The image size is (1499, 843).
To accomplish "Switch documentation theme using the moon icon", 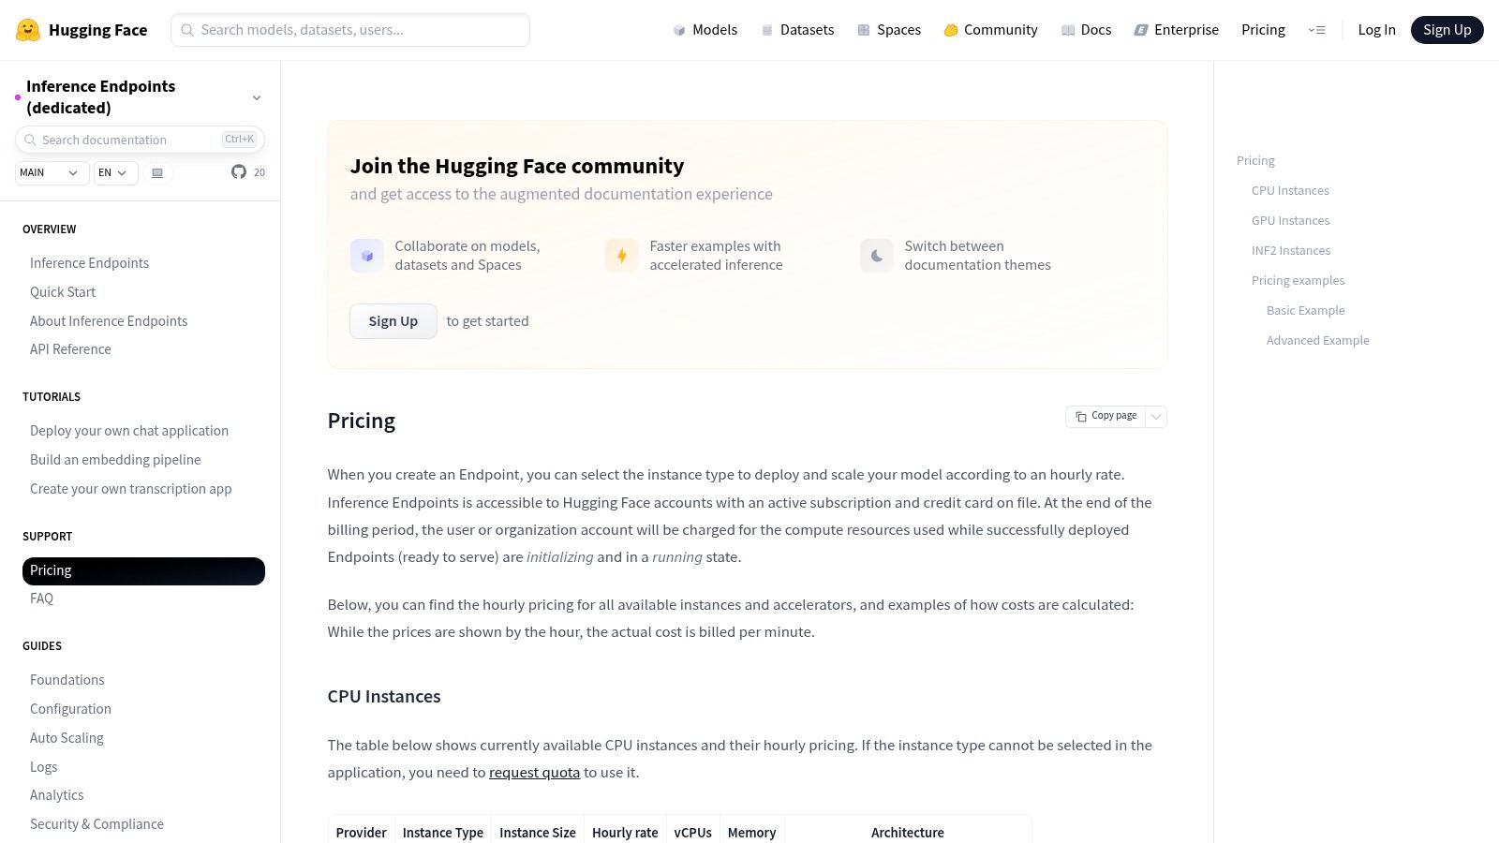I will tap(876, 255).
